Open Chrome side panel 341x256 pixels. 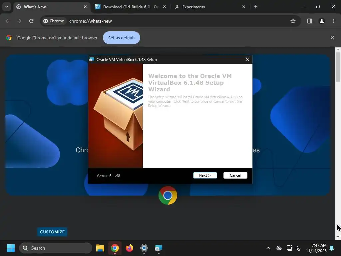[310, 21]
